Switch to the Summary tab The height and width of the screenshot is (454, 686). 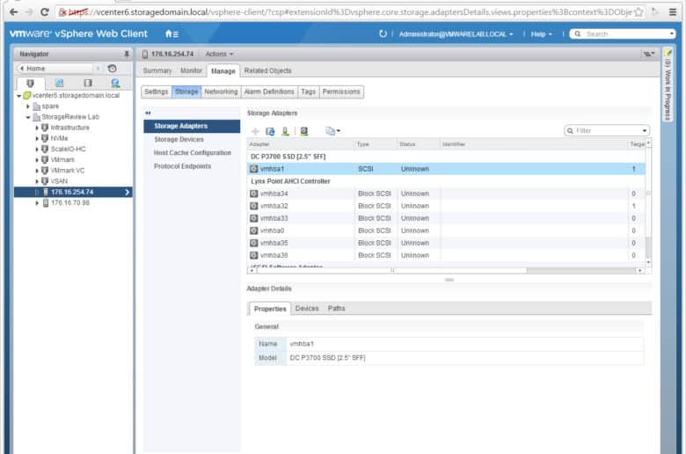click(157, 70)
